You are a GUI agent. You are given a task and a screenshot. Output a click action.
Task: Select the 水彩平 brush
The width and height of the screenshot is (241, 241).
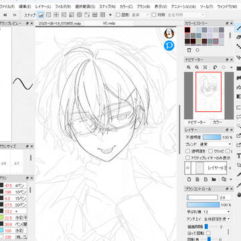click(x=13, y=218)
